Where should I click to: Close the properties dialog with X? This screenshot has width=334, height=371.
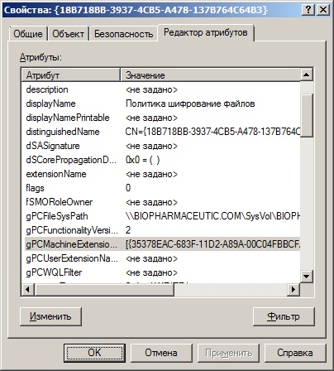[x=322, y=10]
